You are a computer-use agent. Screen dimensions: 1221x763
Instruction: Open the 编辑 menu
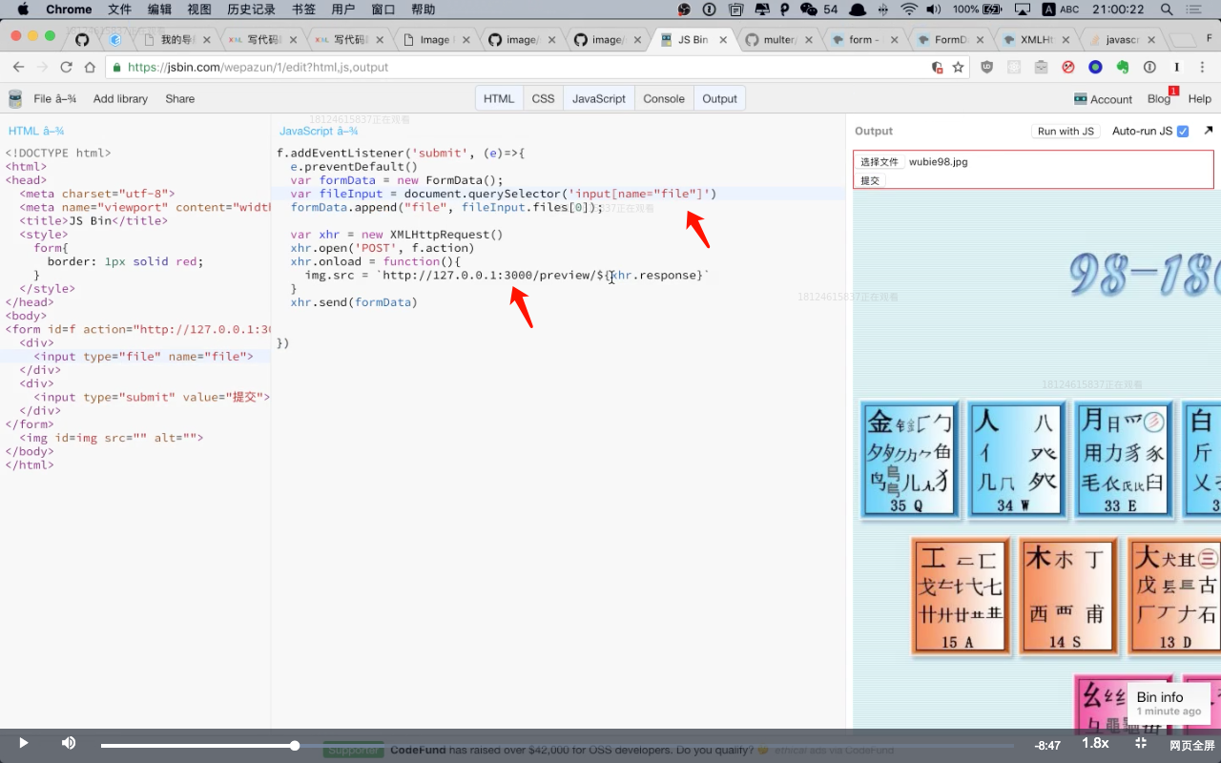point(159,10)
